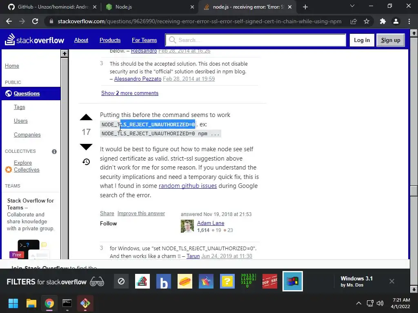Image resolution: width=418 pixels, height=313 pixels.
Task: Open the About menu item
Action: pos(81,40)
